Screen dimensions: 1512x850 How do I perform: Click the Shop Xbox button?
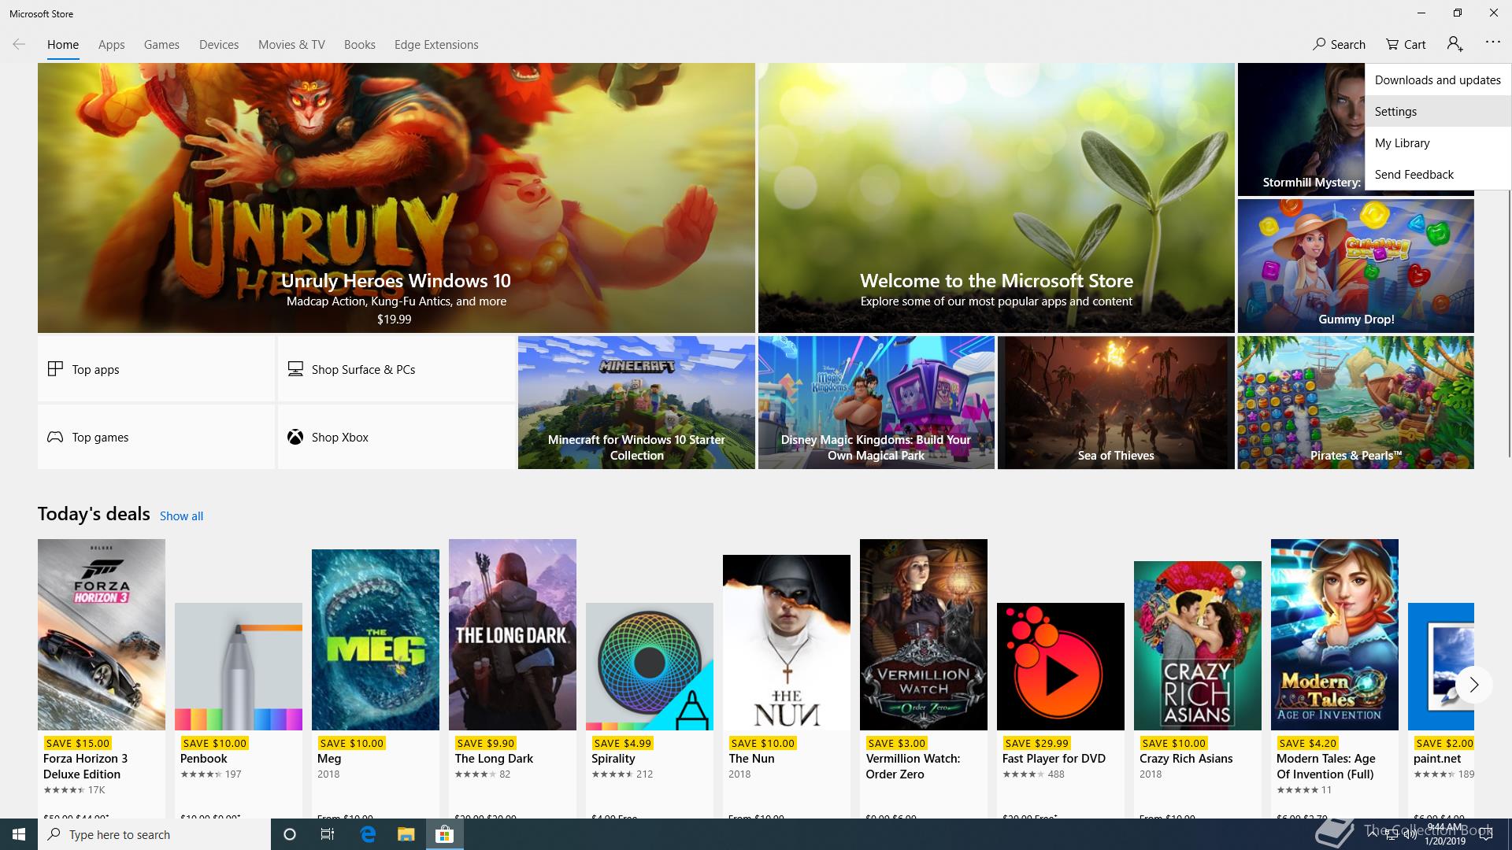coord(396,437)
